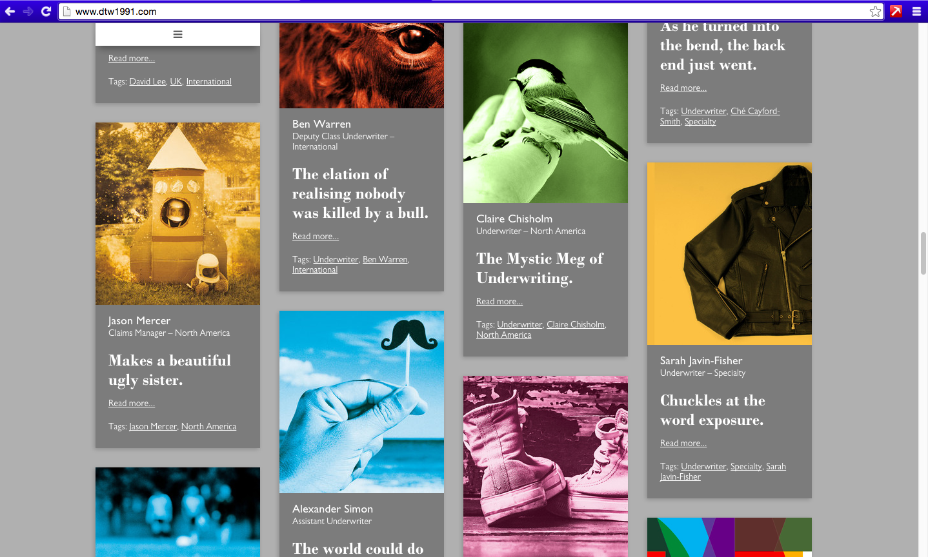
Task: Open Read more under Sarah Javin-Fisher card
Action: pos(683,444)
